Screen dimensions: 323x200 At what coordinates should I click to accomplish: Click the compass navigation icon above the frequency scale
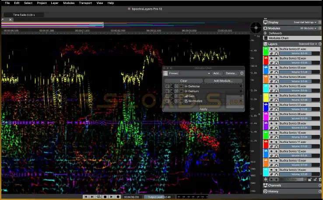pos(255,28)
